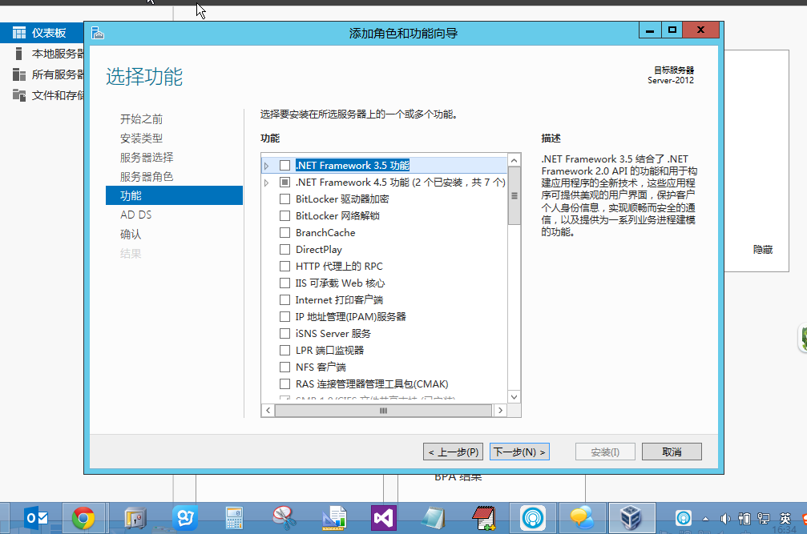Select BranchCache feature label
807x534 pixels.
[325, 233]
